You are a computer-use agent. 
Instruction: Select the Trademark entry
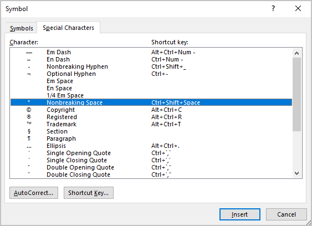point(151,124)
